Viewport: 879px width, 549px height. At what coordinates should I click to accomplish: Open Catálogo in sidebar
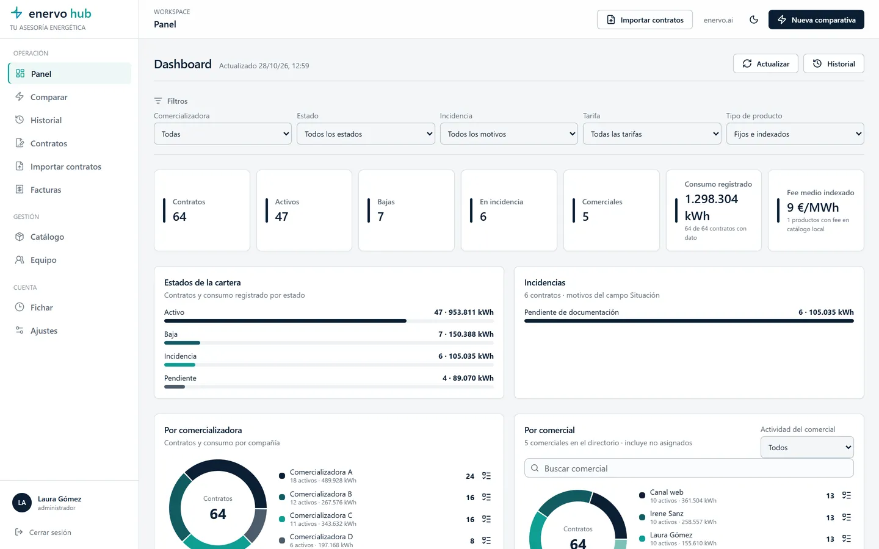click(70, 237)
